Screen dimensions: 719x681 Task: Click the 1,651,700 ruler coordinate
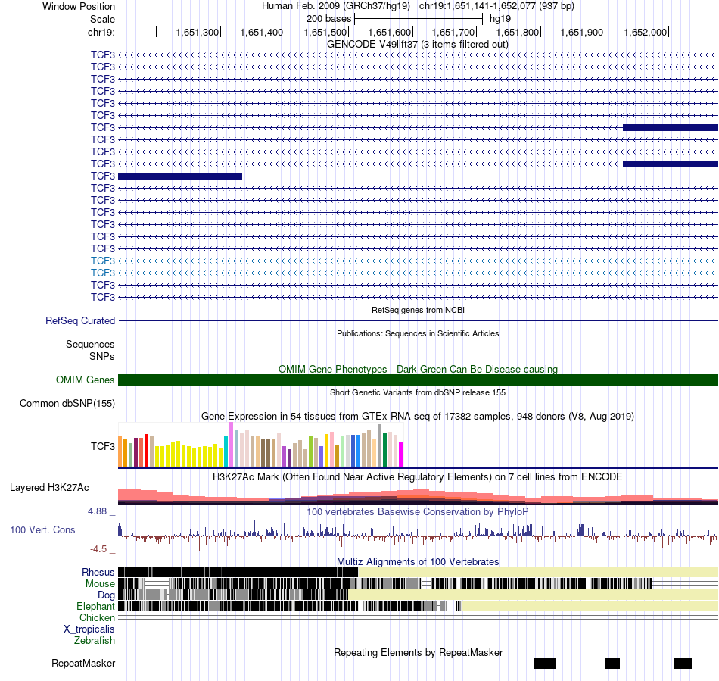coord(453,32)
